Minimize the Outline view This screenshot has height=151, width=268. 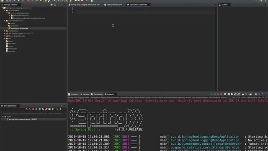263,4
